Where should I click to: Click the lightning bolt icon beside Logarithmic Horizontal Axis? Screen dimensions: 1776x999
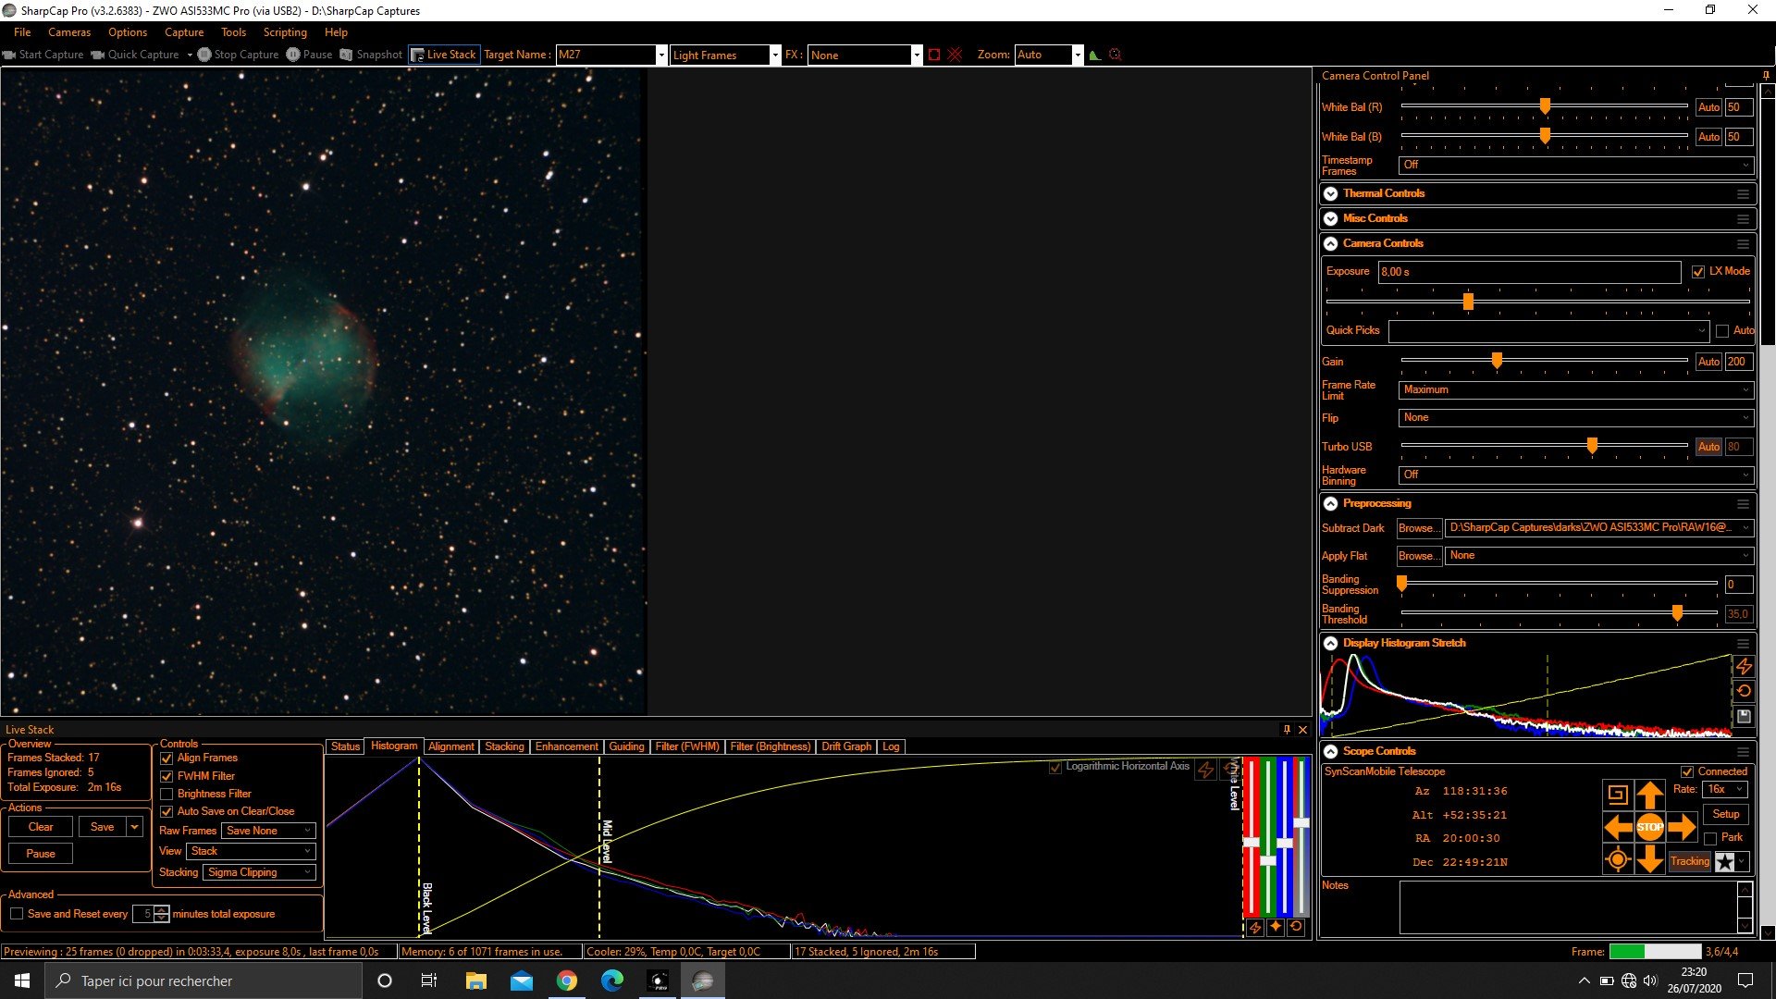(x=1205, y=769)
